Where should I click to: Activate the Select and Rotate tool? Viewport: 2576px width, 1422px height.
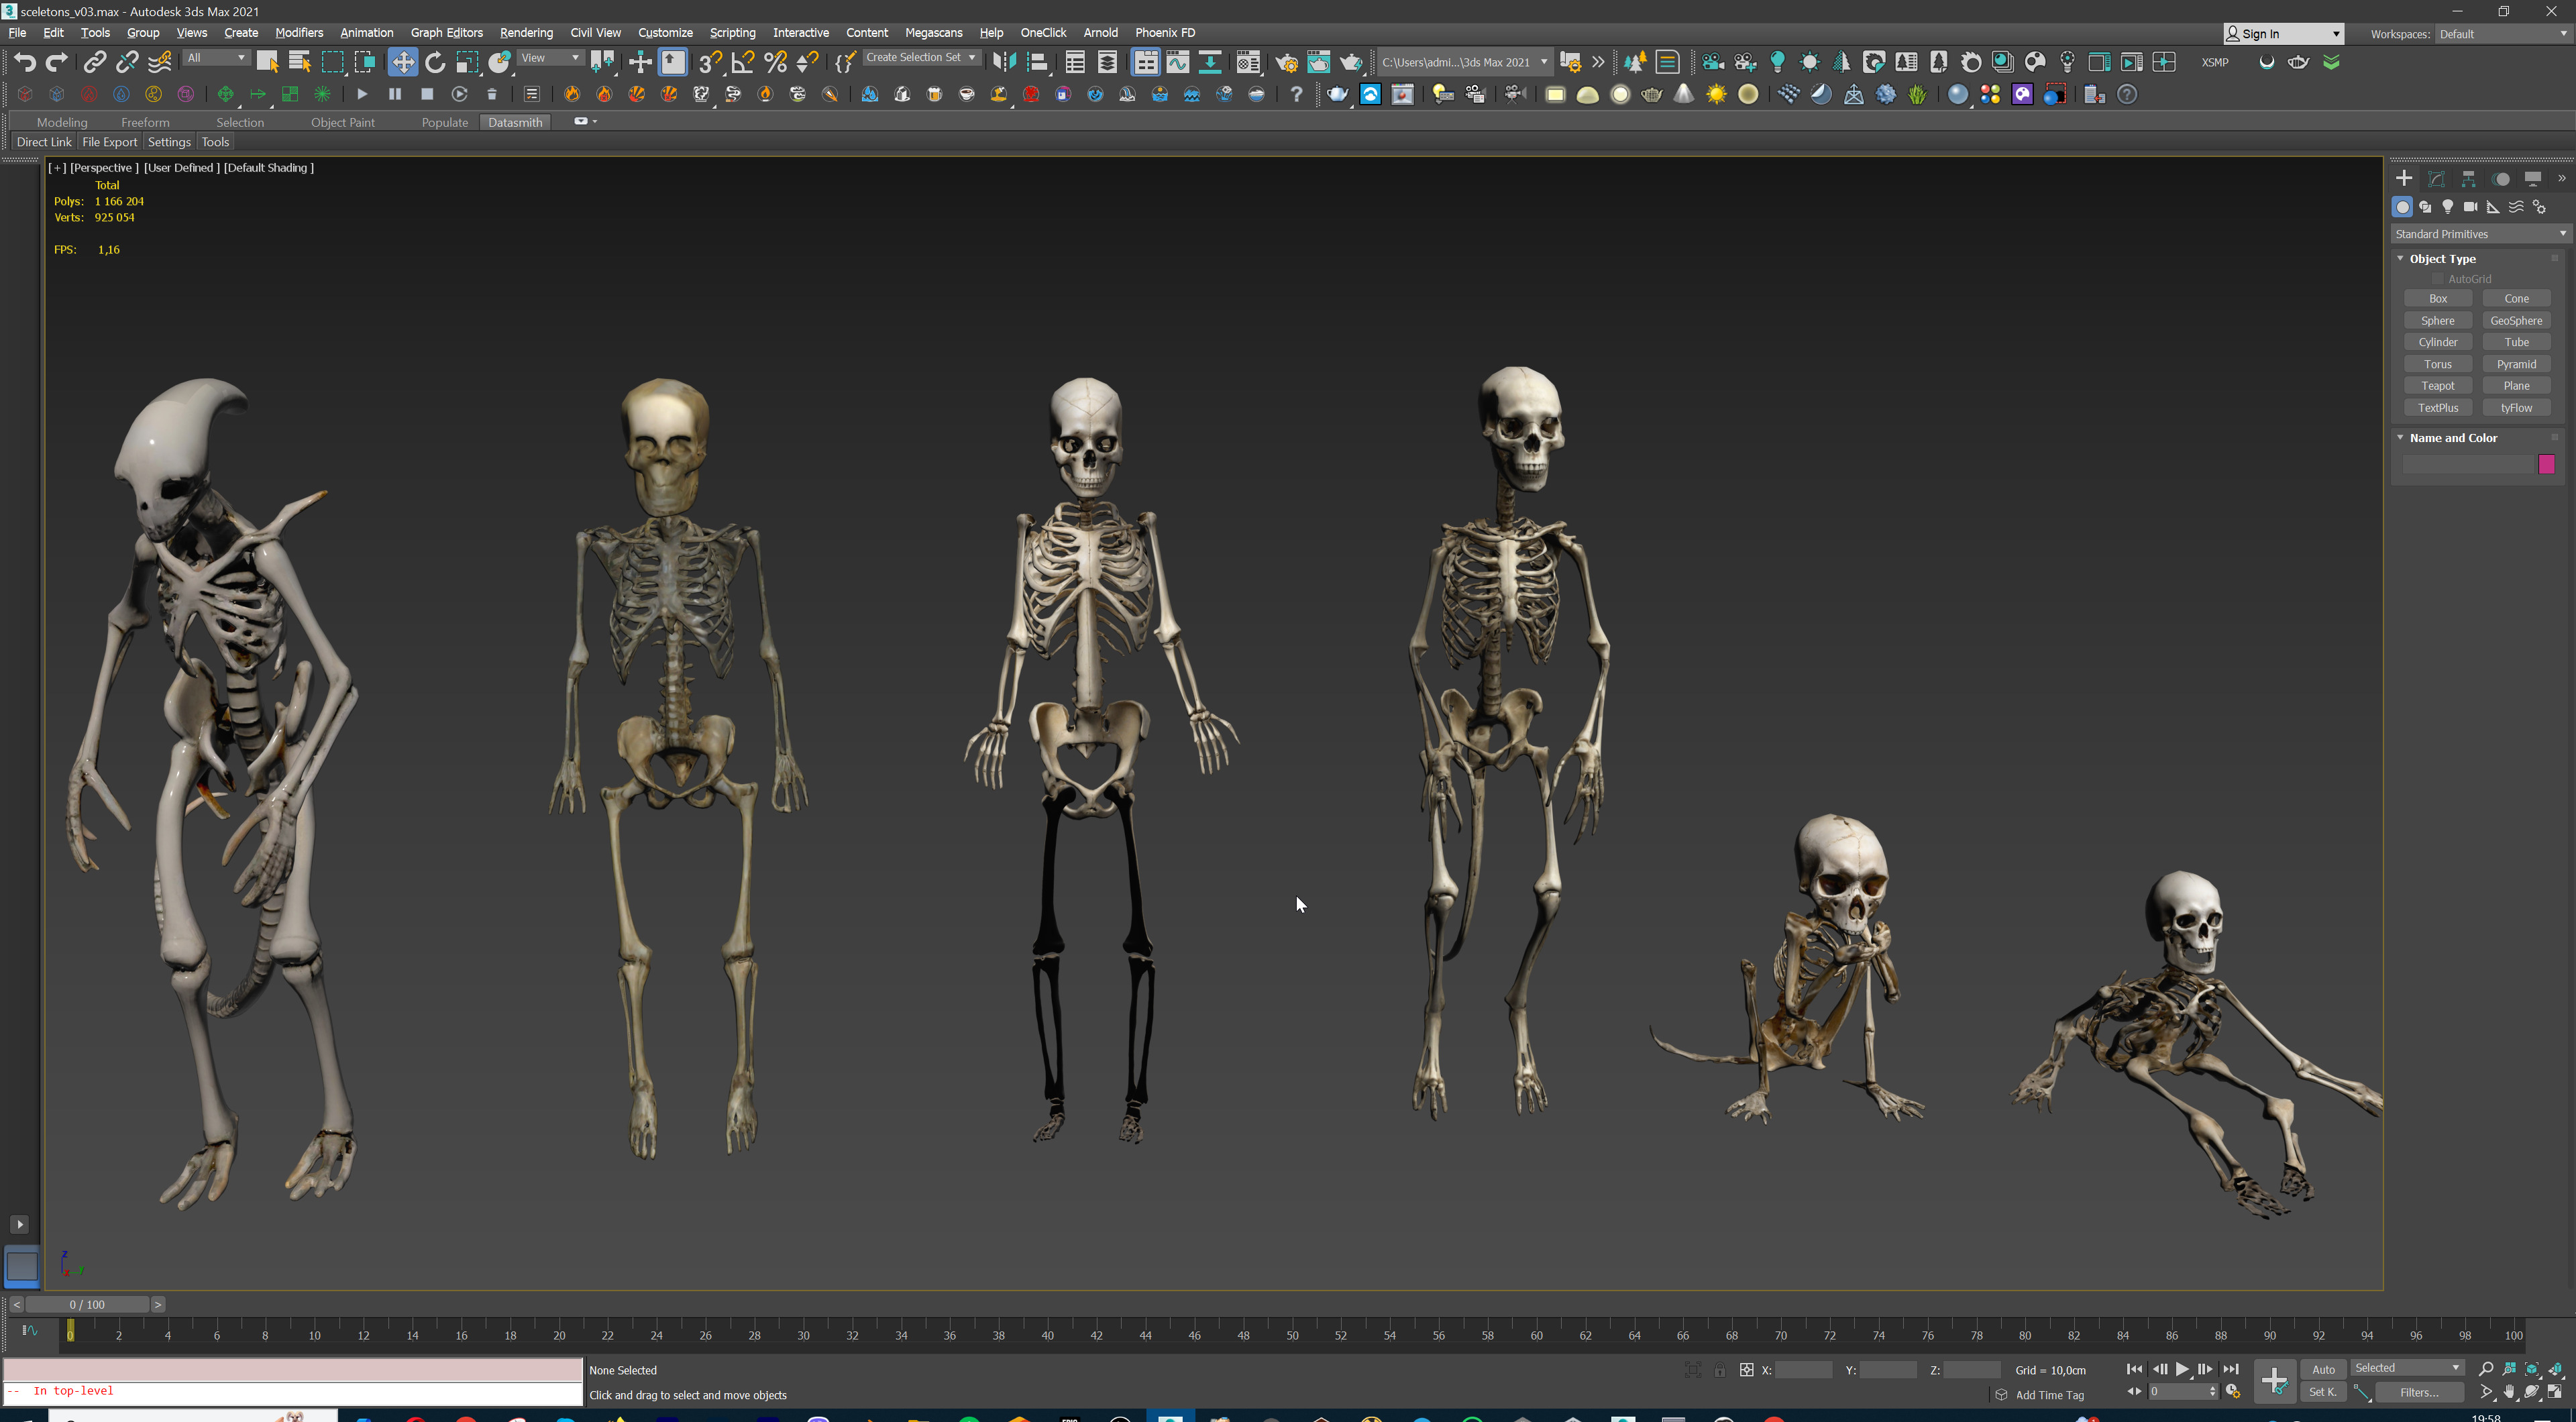(435, 62)
